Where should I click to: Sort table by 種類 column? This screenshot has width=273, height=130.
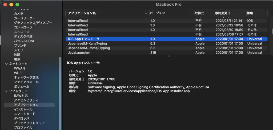coord(250,13)
